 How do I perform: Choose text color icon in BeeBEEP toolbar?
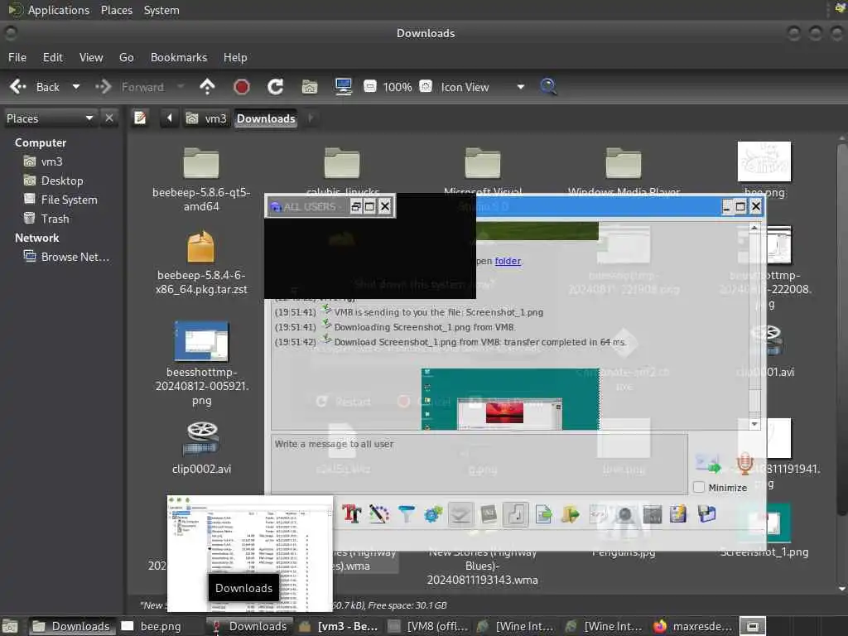[378, 513]
